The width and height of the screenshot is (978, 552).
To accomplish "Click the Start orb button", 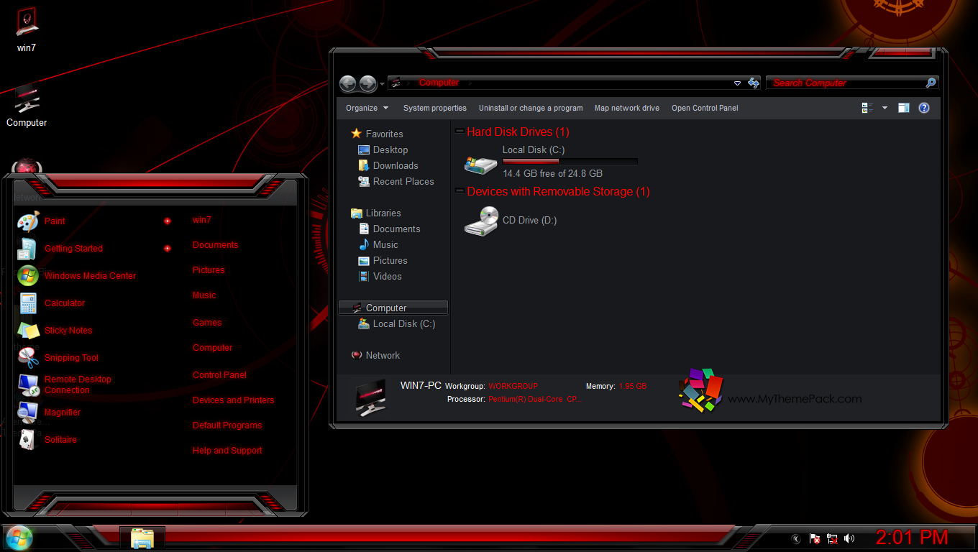I will (x=19, y=538).
